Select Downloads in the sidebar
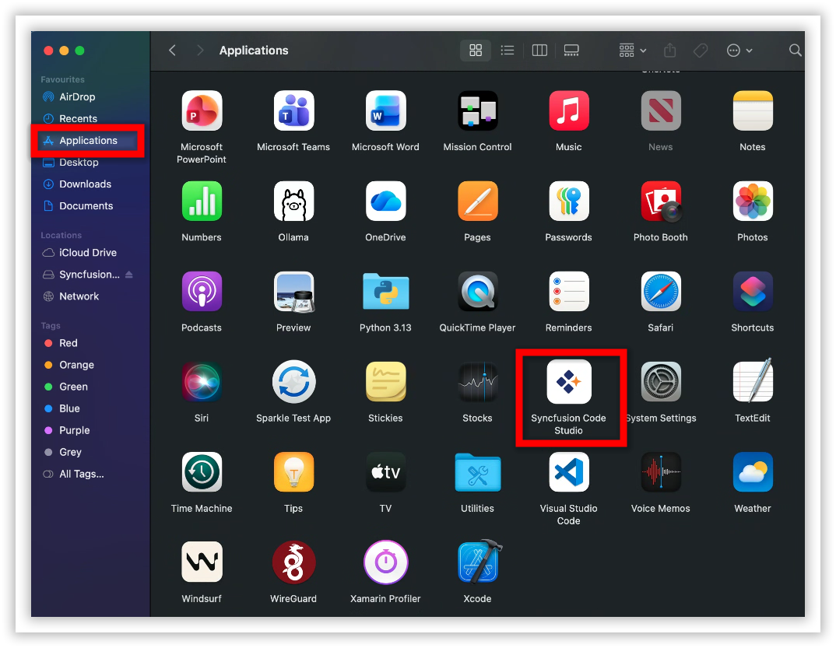This screenshot has height=648, width=836. 85,184
